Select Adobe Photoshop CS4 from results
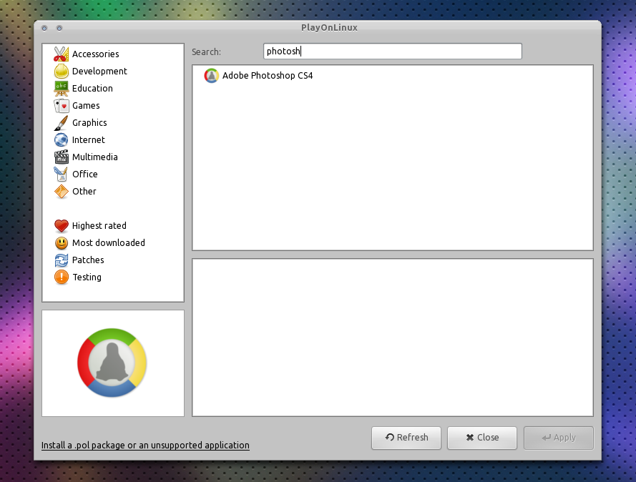 [x=269, y=75]
